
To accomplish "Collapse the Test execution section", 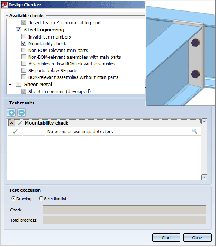I will pyautogui.click(x=7, y=190).
